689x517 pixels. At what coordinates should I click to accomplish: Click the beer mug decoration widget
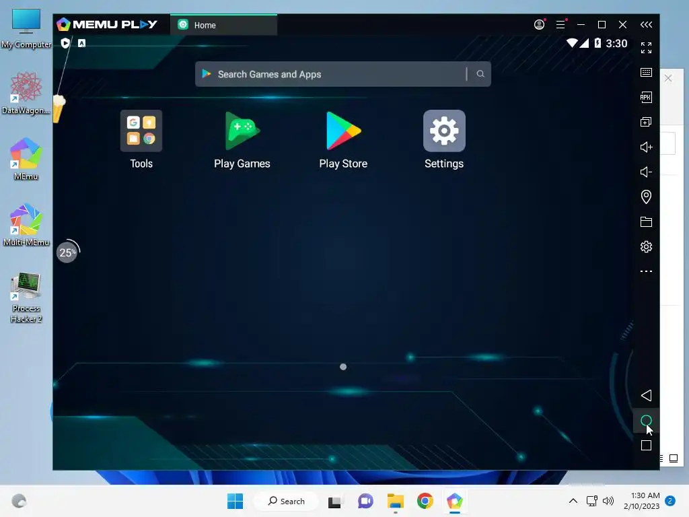pos(59,108)
